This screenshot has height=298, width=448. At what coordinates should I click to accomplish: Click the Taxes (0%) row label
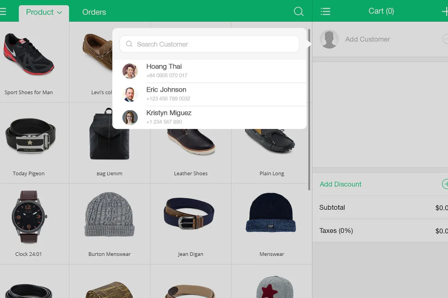point(336,231)
